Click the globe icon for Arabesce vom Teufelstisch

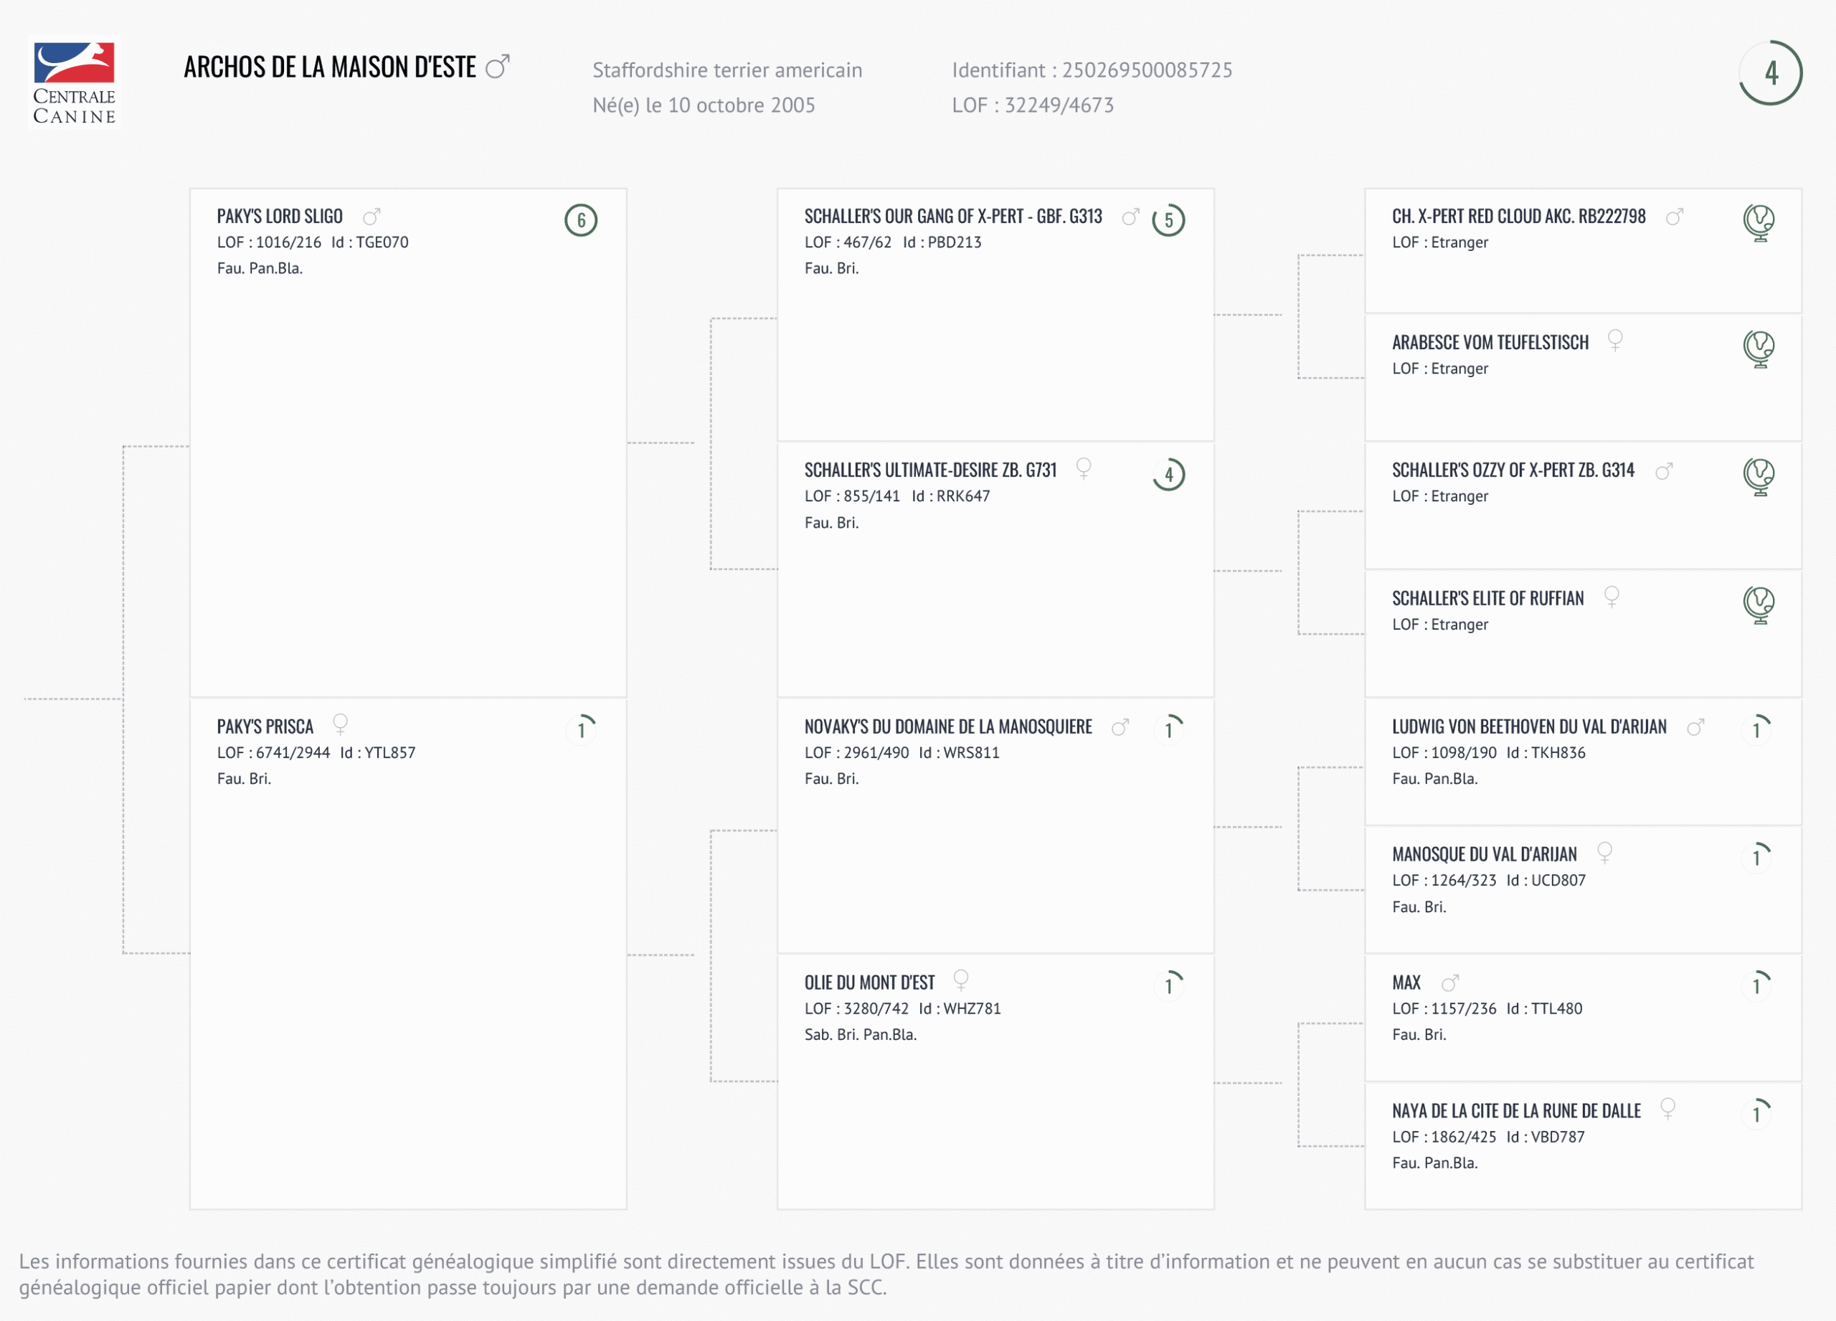coord(1759,349)
